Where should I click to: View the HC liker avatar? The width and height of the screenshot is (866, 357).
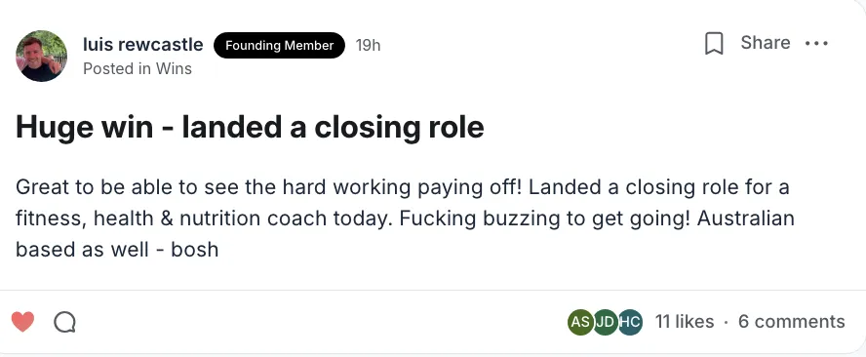(x=630, y=322)
